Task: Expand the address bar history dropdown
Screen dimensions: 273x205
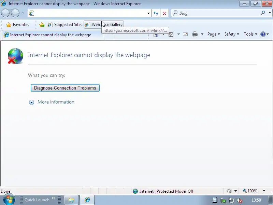Action: pos(148,13)
